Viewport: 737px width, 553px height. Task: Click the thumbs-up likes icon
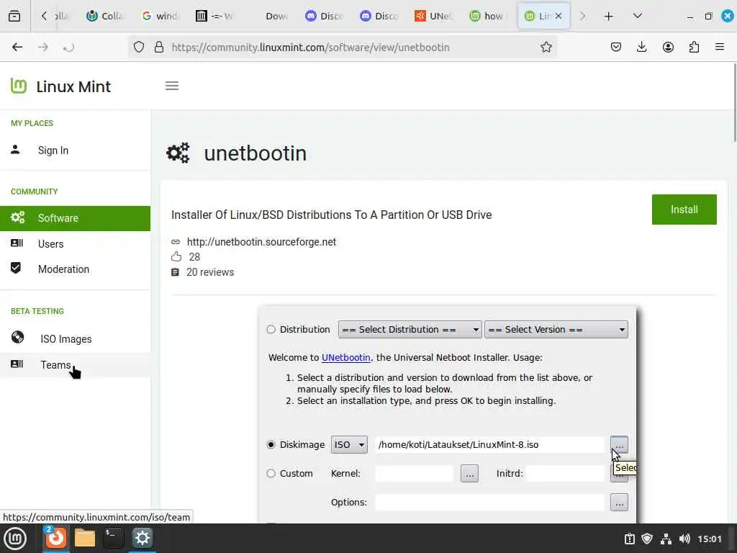tap(176, 257)
